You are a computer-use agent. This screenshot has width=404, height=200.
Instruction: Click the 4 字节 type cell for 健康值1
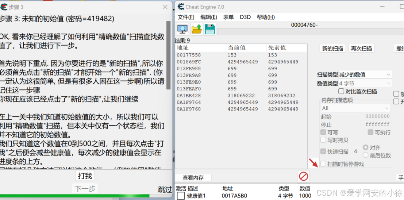click(x=285, y=196)
